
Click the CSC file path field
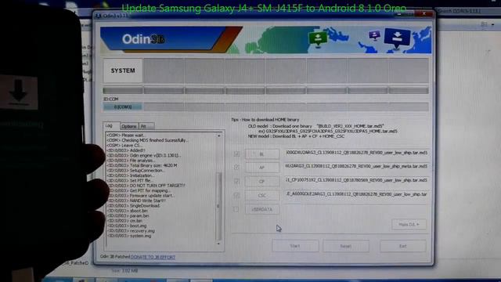click(356, 194)
